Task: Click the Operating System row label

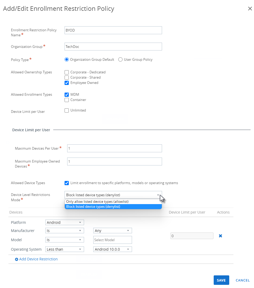Action: pos(26,249)
